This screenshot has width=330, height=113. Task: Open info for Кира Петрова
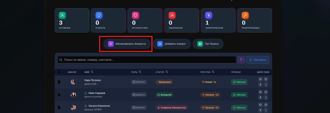[266, 79]
